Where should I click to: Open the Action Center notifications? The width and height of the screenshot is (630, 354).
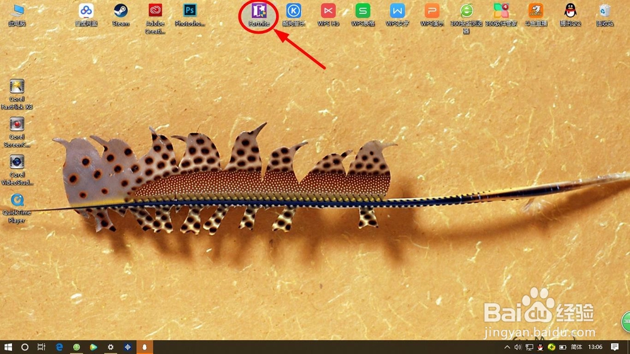[615, 347]
